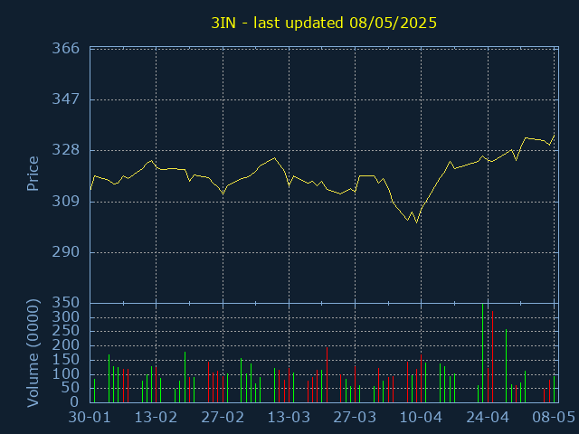Viewport: 579px width, 434px height.
Task: Click the 309 price axis label
Action: click(66, 202)
